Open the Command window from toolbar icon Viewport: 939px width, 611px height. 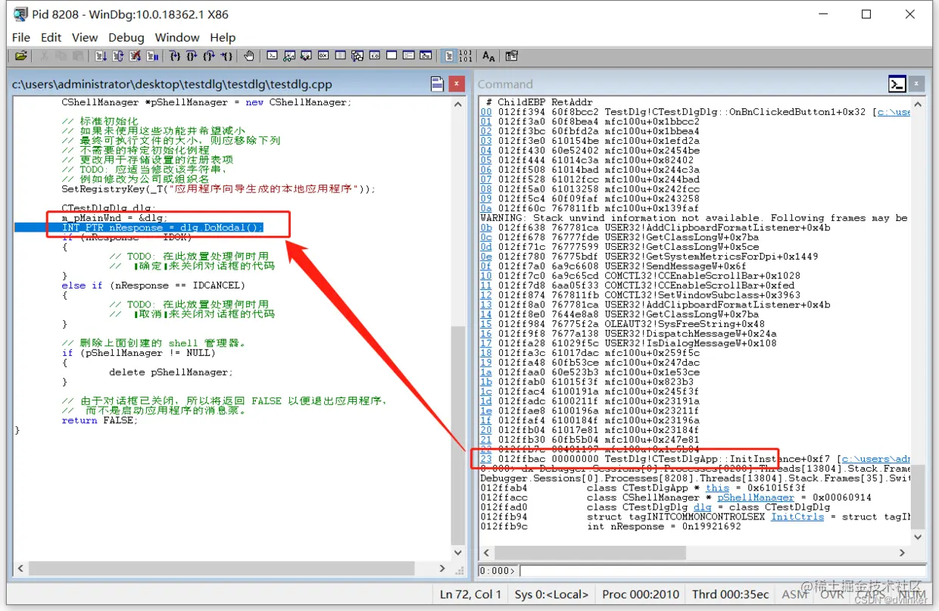(x=272, y=56)
